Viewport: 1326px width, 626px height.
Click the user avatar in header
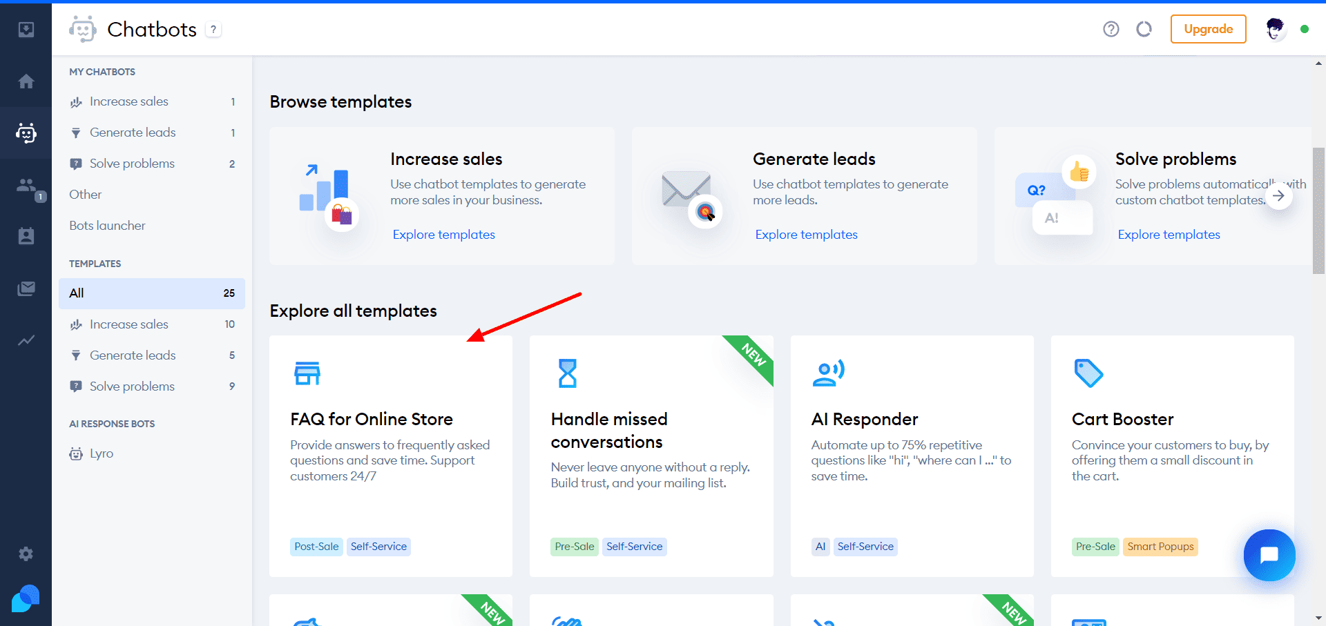pos(1275,29)
